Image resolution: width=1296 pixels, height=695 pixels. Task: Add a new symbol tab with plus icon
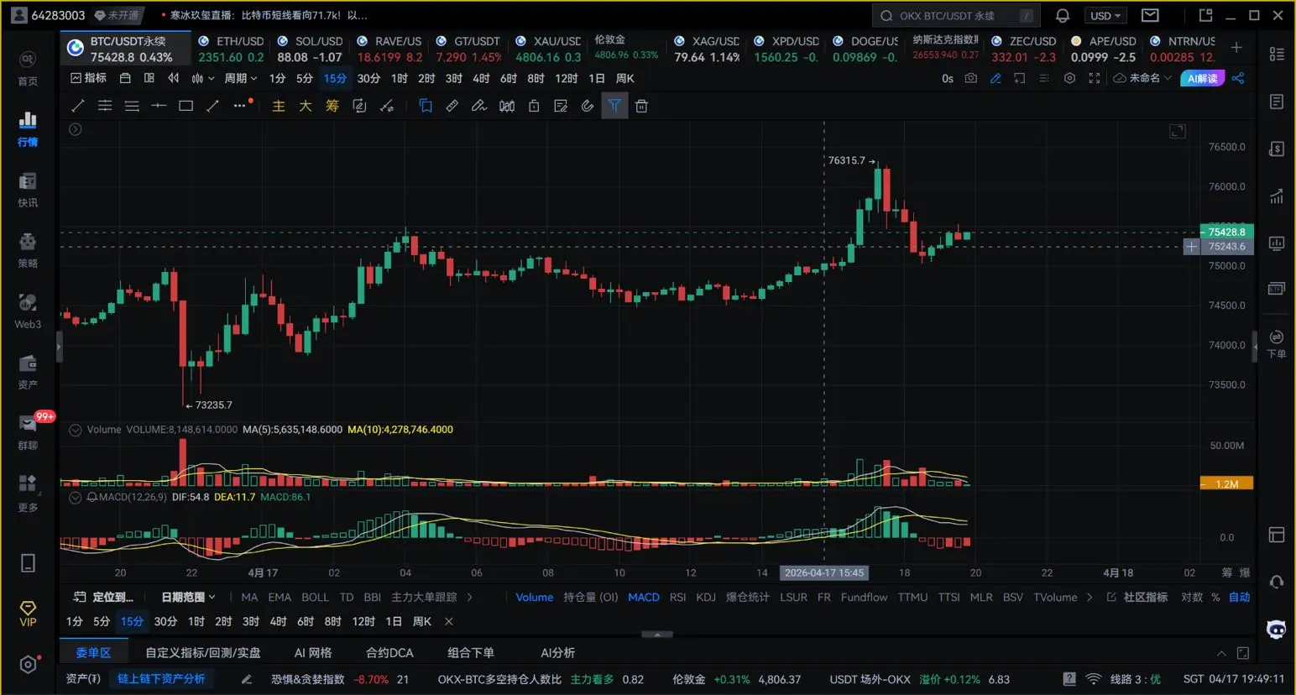coord(1236,48)
